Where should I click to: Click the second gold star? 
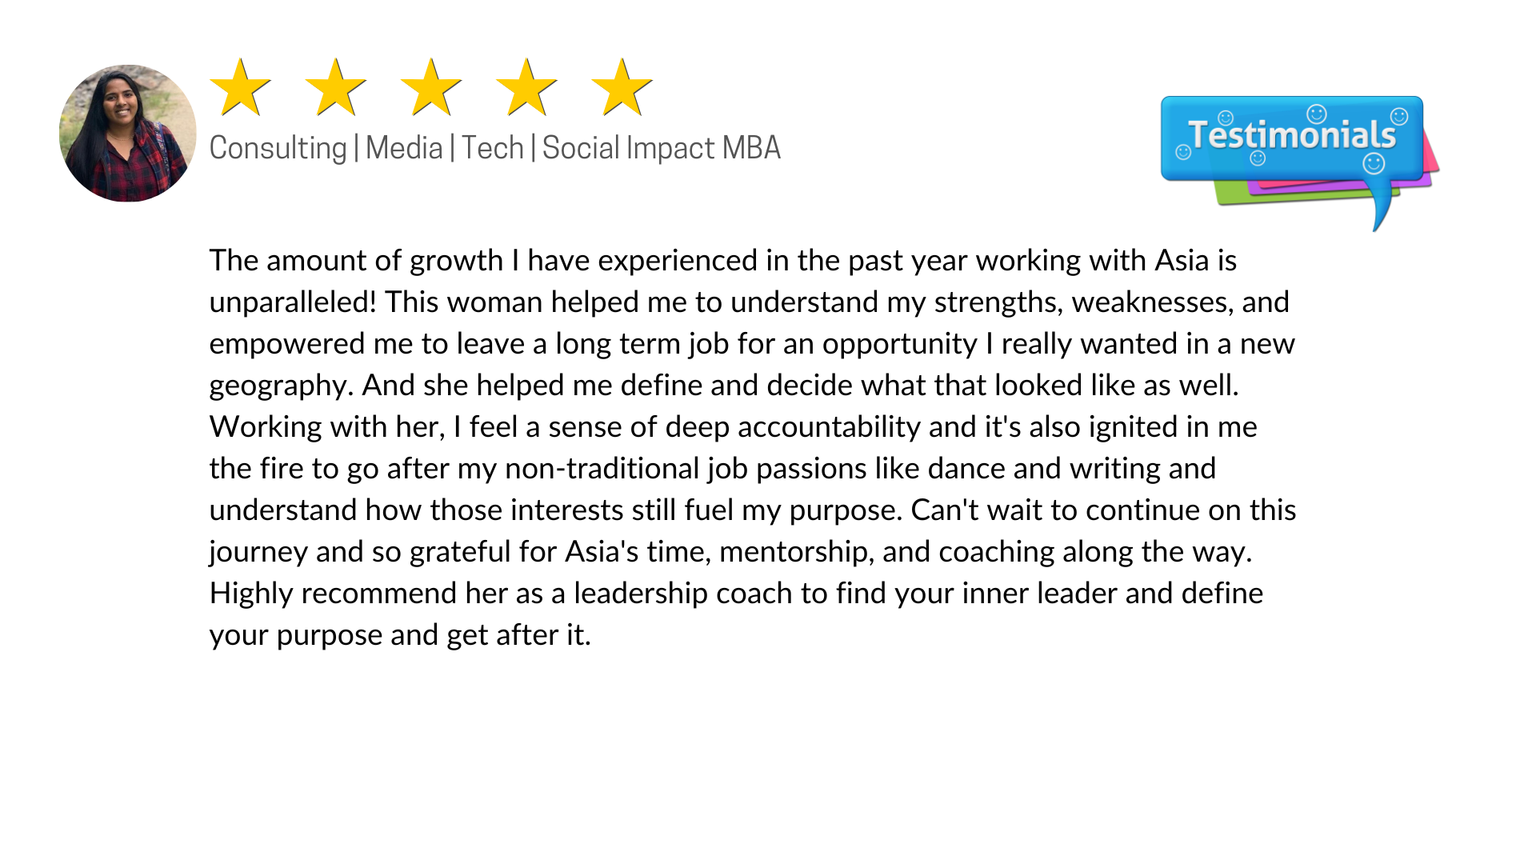pos(336,88)
